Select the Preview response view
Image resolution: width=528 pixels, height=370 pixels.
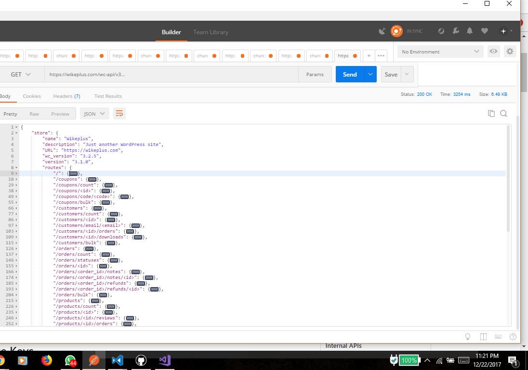tap(60, 114)
